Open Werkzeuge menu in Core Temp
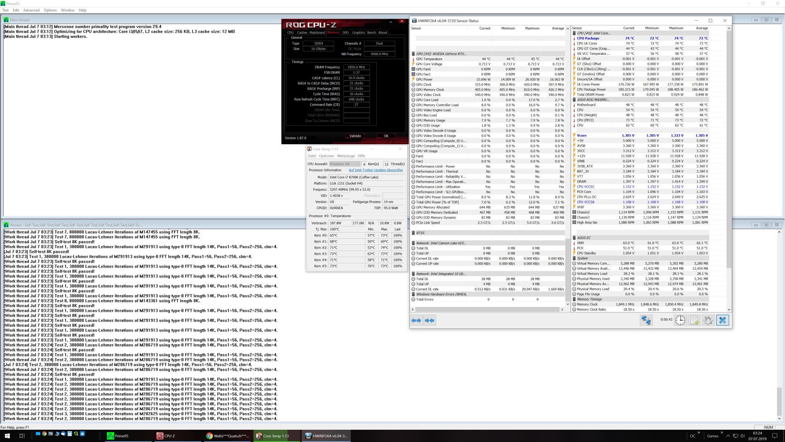This screenshot has height=442, width=785. 346,156
